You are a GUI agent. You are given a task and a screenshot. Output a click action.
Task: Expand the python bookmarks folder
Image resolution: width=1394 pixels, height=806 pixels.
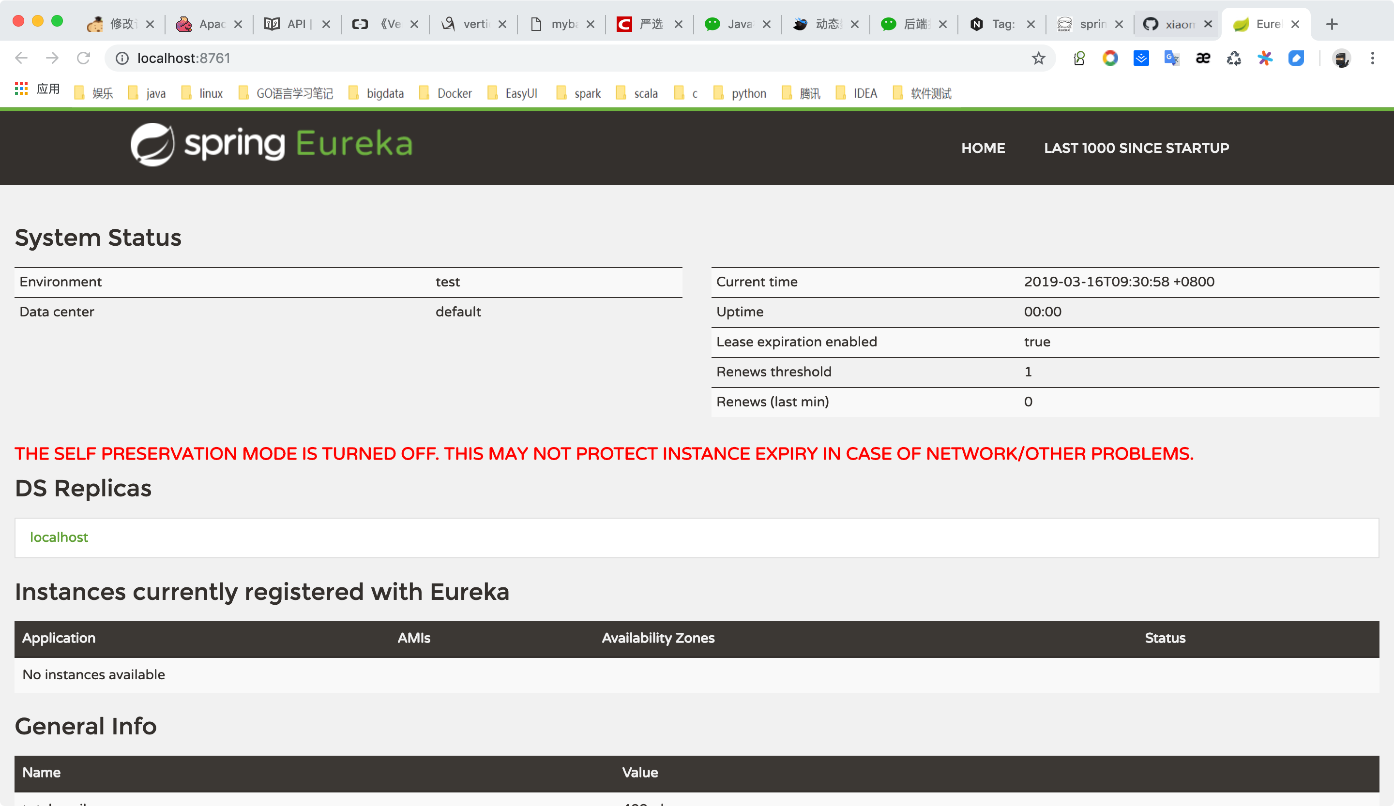pyautogui.click(x=740, y=93)
